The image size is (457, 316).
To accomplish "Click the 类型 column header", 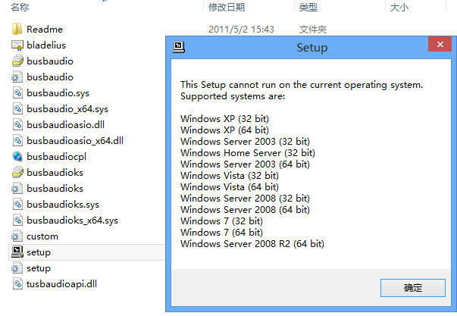I will click(x=308, y=7).
